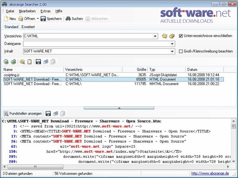Sort results by the Verzeichnis column header
The height and width of the screenshot is (178, 238).
[x=93, y=69]
